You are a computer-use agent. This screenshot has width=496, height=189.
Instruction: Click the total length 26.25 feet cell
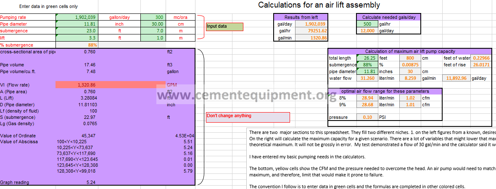[367, 58]
